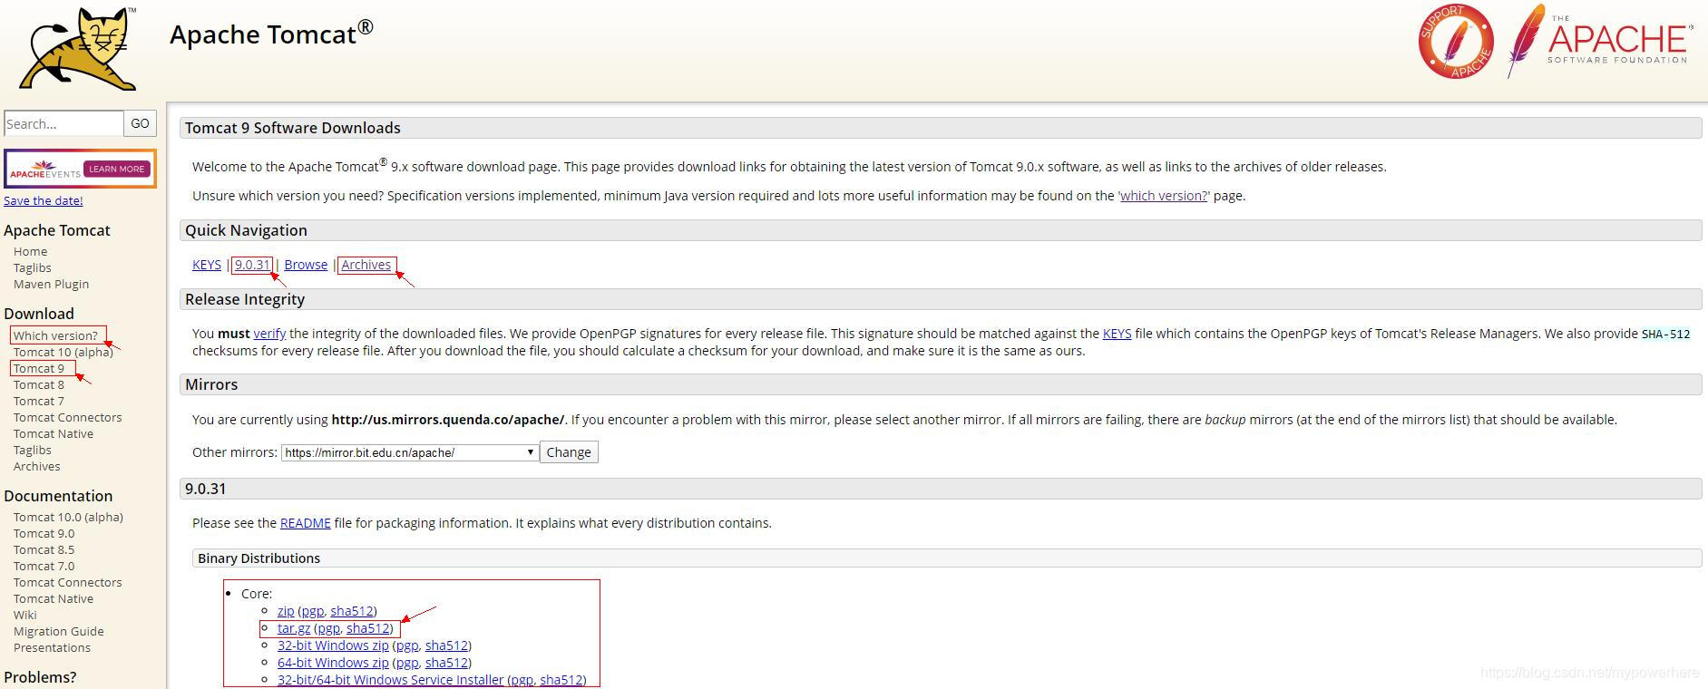The image size is (1708, 689).
Task: Open sha512 checksum for tar.gz
Action: click(x=368, y=628)
